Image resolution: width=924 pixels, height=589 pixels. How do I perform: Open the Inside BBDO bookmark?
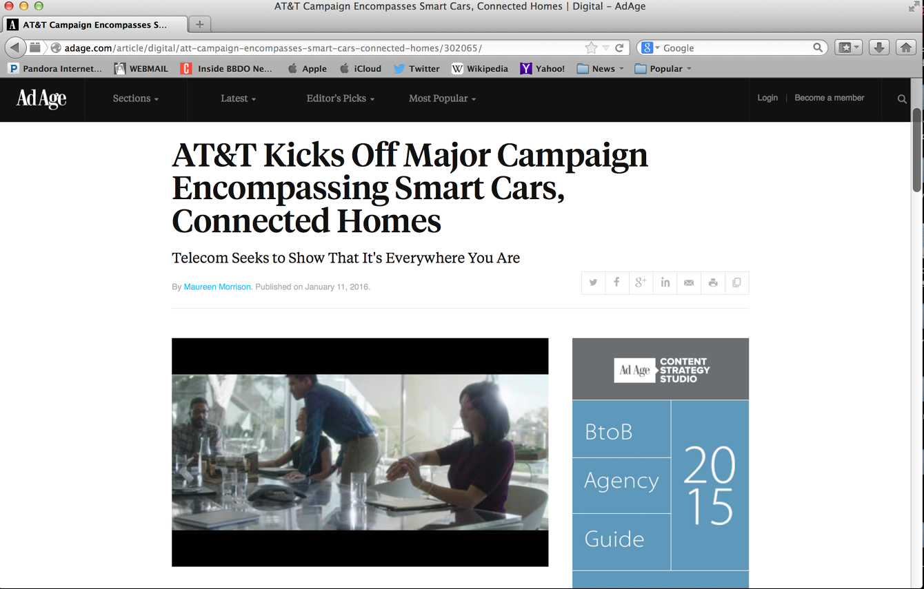pyautogui.click(x=226, y=68)
